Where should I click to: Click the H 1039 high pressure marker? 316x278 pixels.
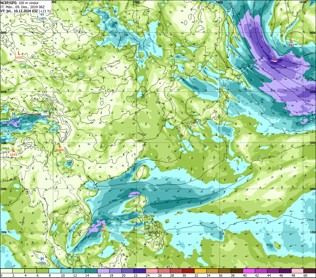[x=45, y=114]
